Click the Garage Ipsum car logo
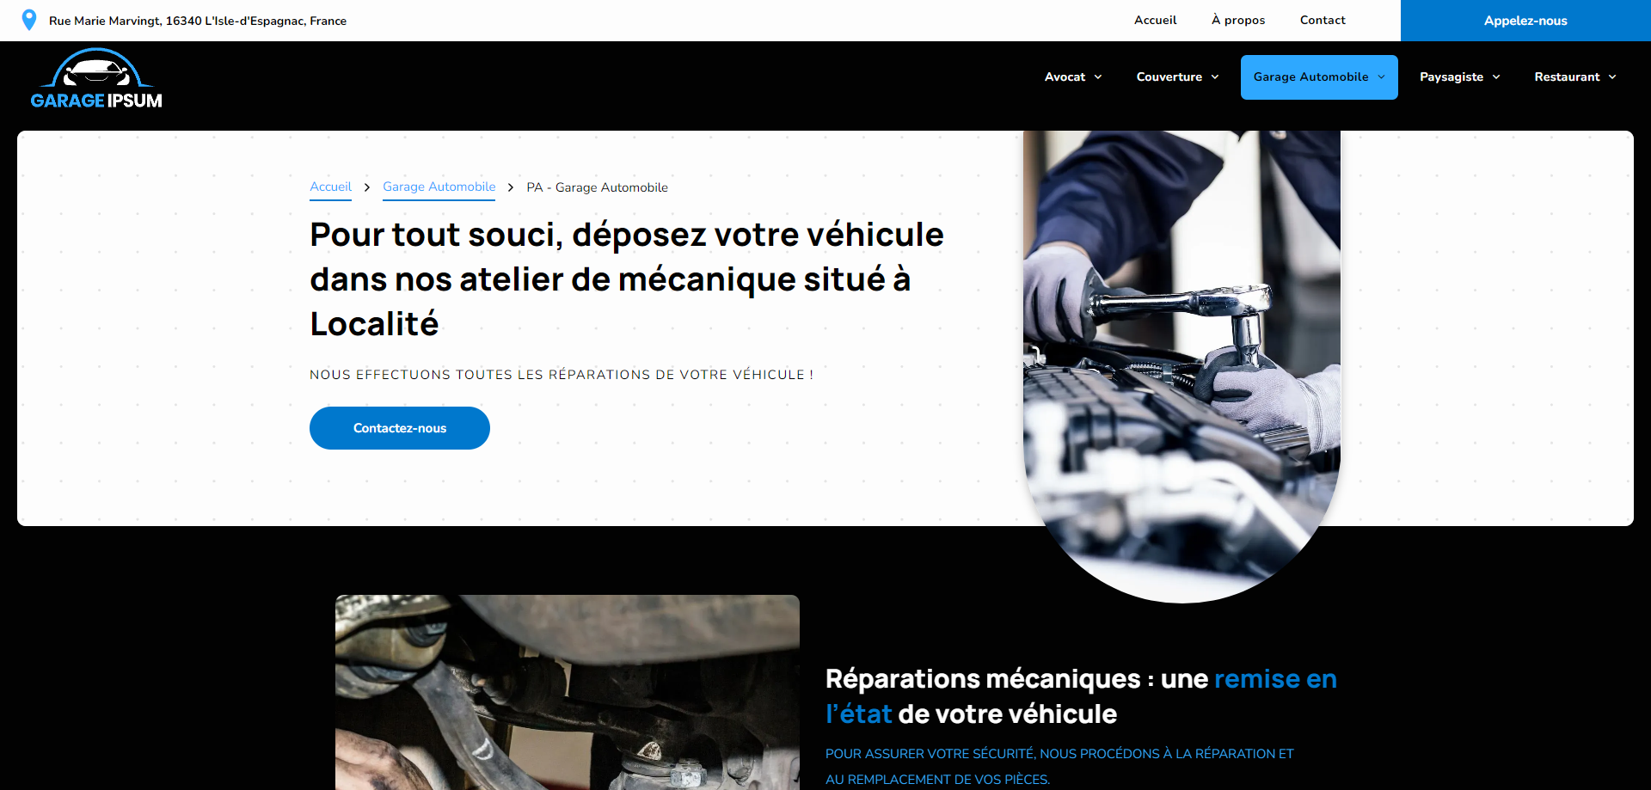This screenshot has height=790, width=1651. tap(96, 79)
